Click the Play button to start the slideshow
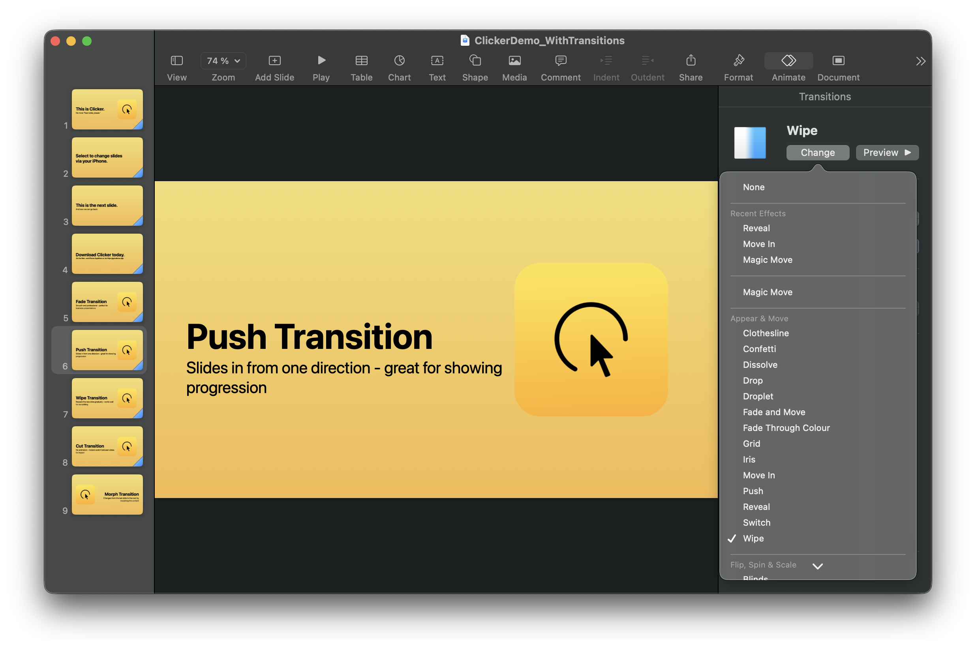 (x=321, y=67)
